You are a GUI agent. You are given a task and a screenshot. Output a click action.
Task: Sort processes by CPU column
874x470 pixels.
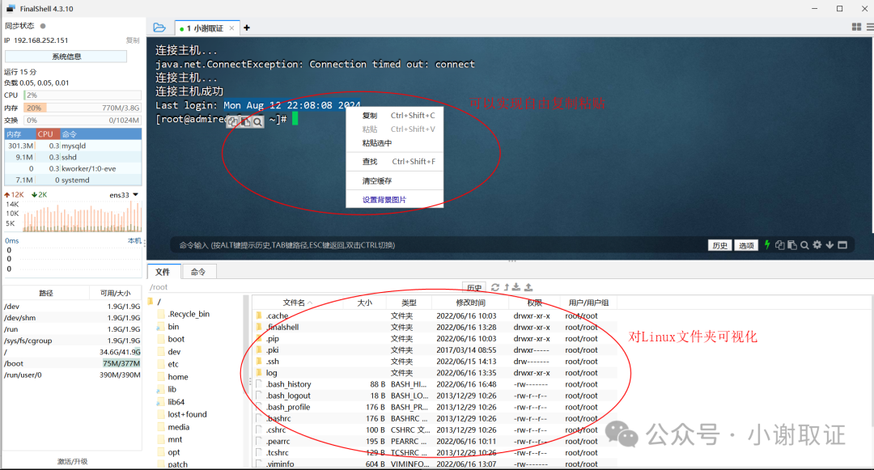tap(48, 134)
